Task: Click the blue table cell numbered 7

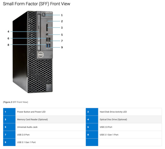Action: click(9, 135)
